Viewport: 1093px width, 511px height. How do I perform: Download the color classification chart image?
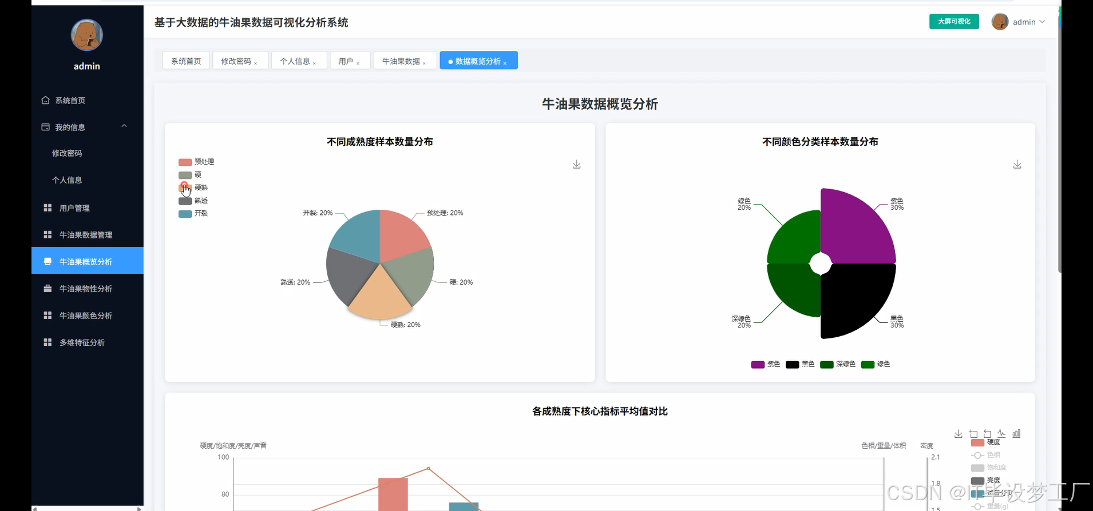click(x=1017, y=165)
